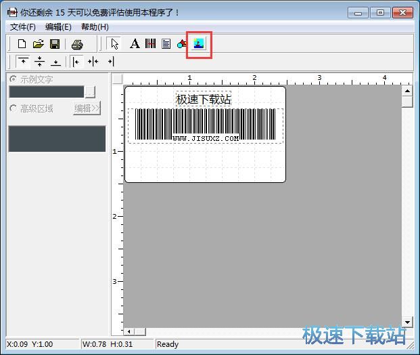Select the 极速下载站 text object on label
The width and height of the screenshot is (420, 355).
pyautogui.click(x=204, y=100)
